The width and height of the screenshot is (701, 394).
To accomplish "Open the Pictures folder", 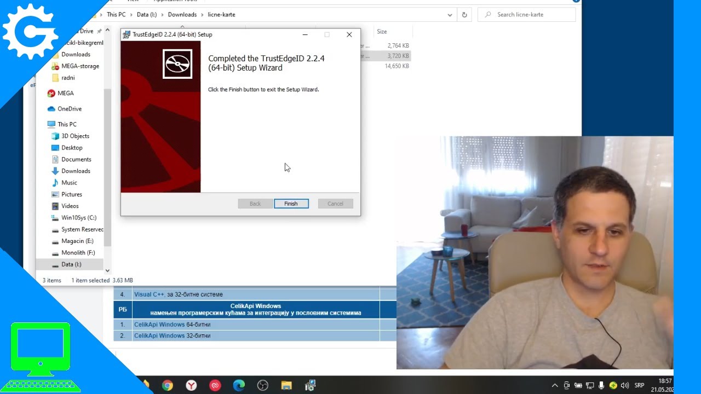I will [x=72, y=194].
